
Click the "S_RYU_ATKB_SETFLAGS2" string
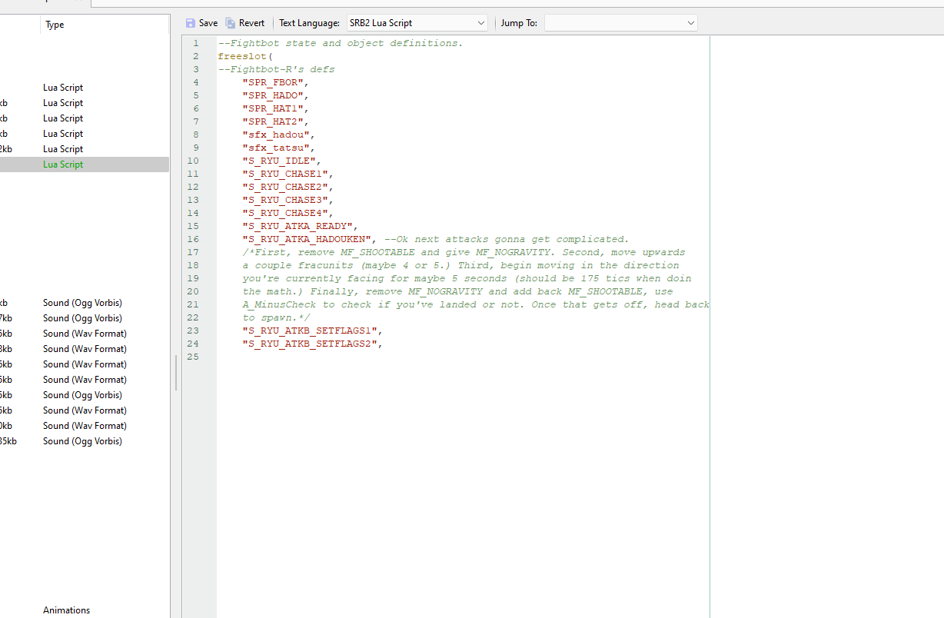(310, 344)
